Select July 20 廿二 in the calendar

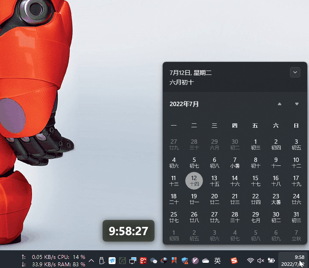214,199
